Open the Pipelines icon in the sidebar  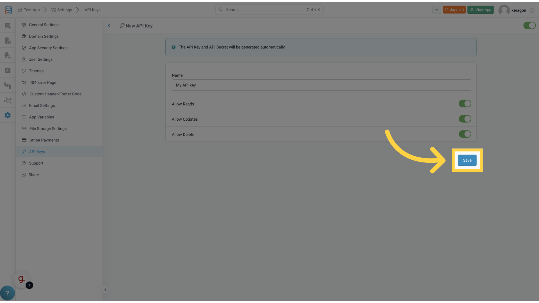8,85
